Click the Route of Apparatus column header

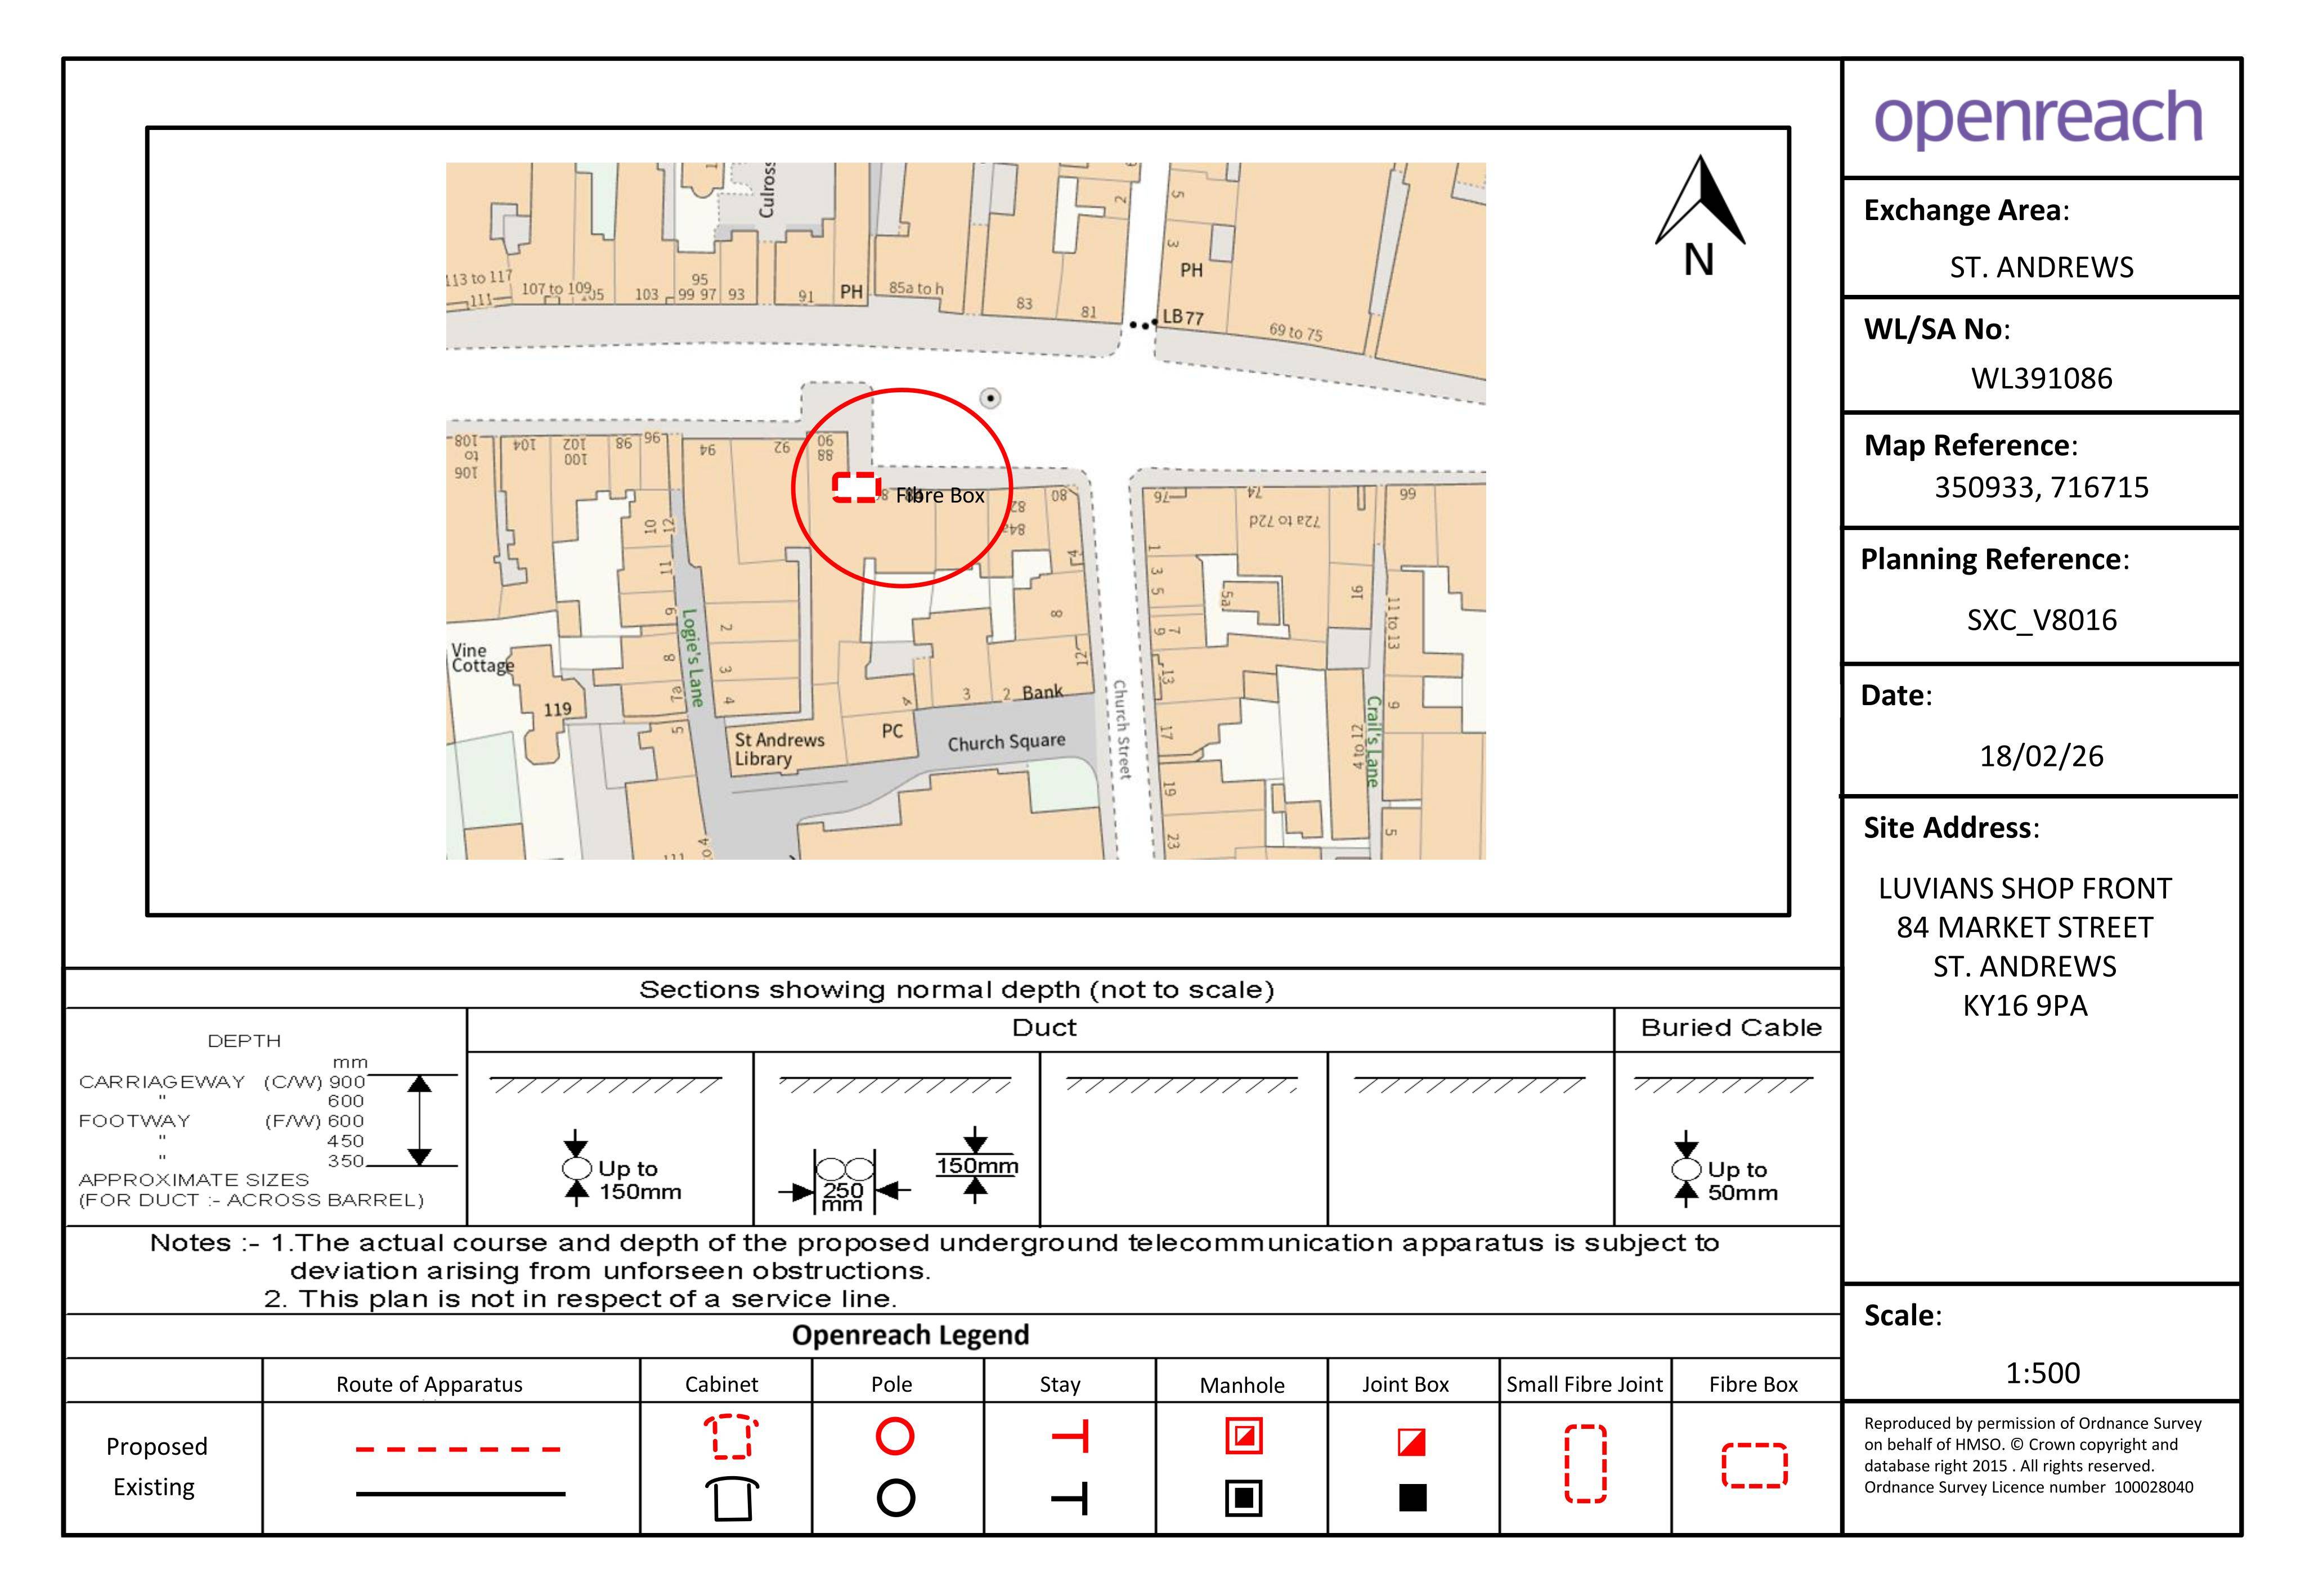click(429, 1384)
